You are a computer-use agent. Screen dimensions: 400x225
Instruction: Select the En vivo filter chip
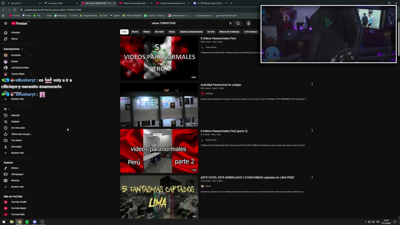point(211,32)
